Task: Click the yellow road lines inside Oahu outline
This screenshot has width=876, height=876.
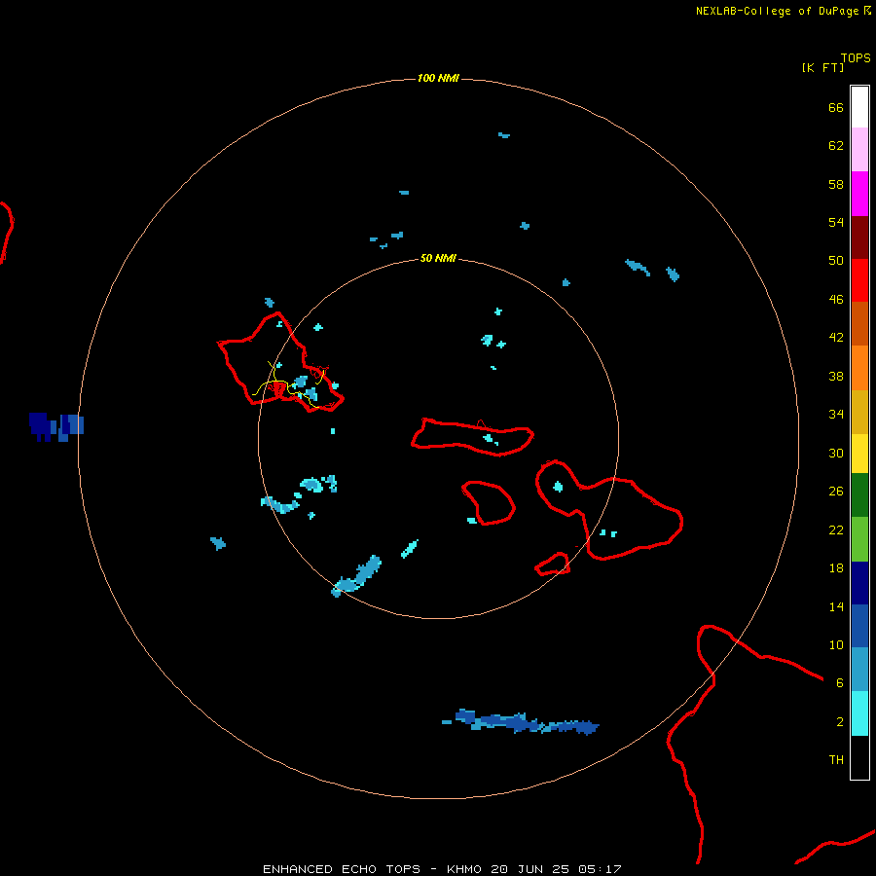Action: [x=288, y=385]
